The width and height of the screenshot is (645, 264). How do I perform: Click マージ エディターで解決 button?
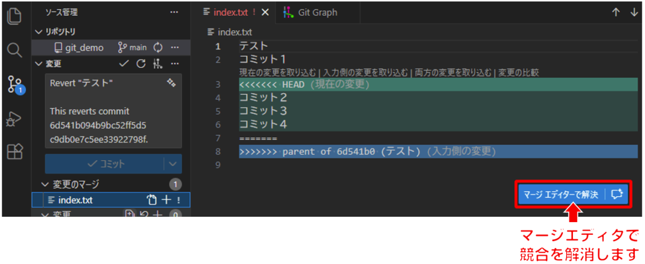[x=560, y=194]
